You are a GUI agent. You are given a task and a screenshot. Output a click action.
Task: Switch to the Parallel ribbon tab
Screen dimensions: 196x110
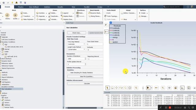87,7
